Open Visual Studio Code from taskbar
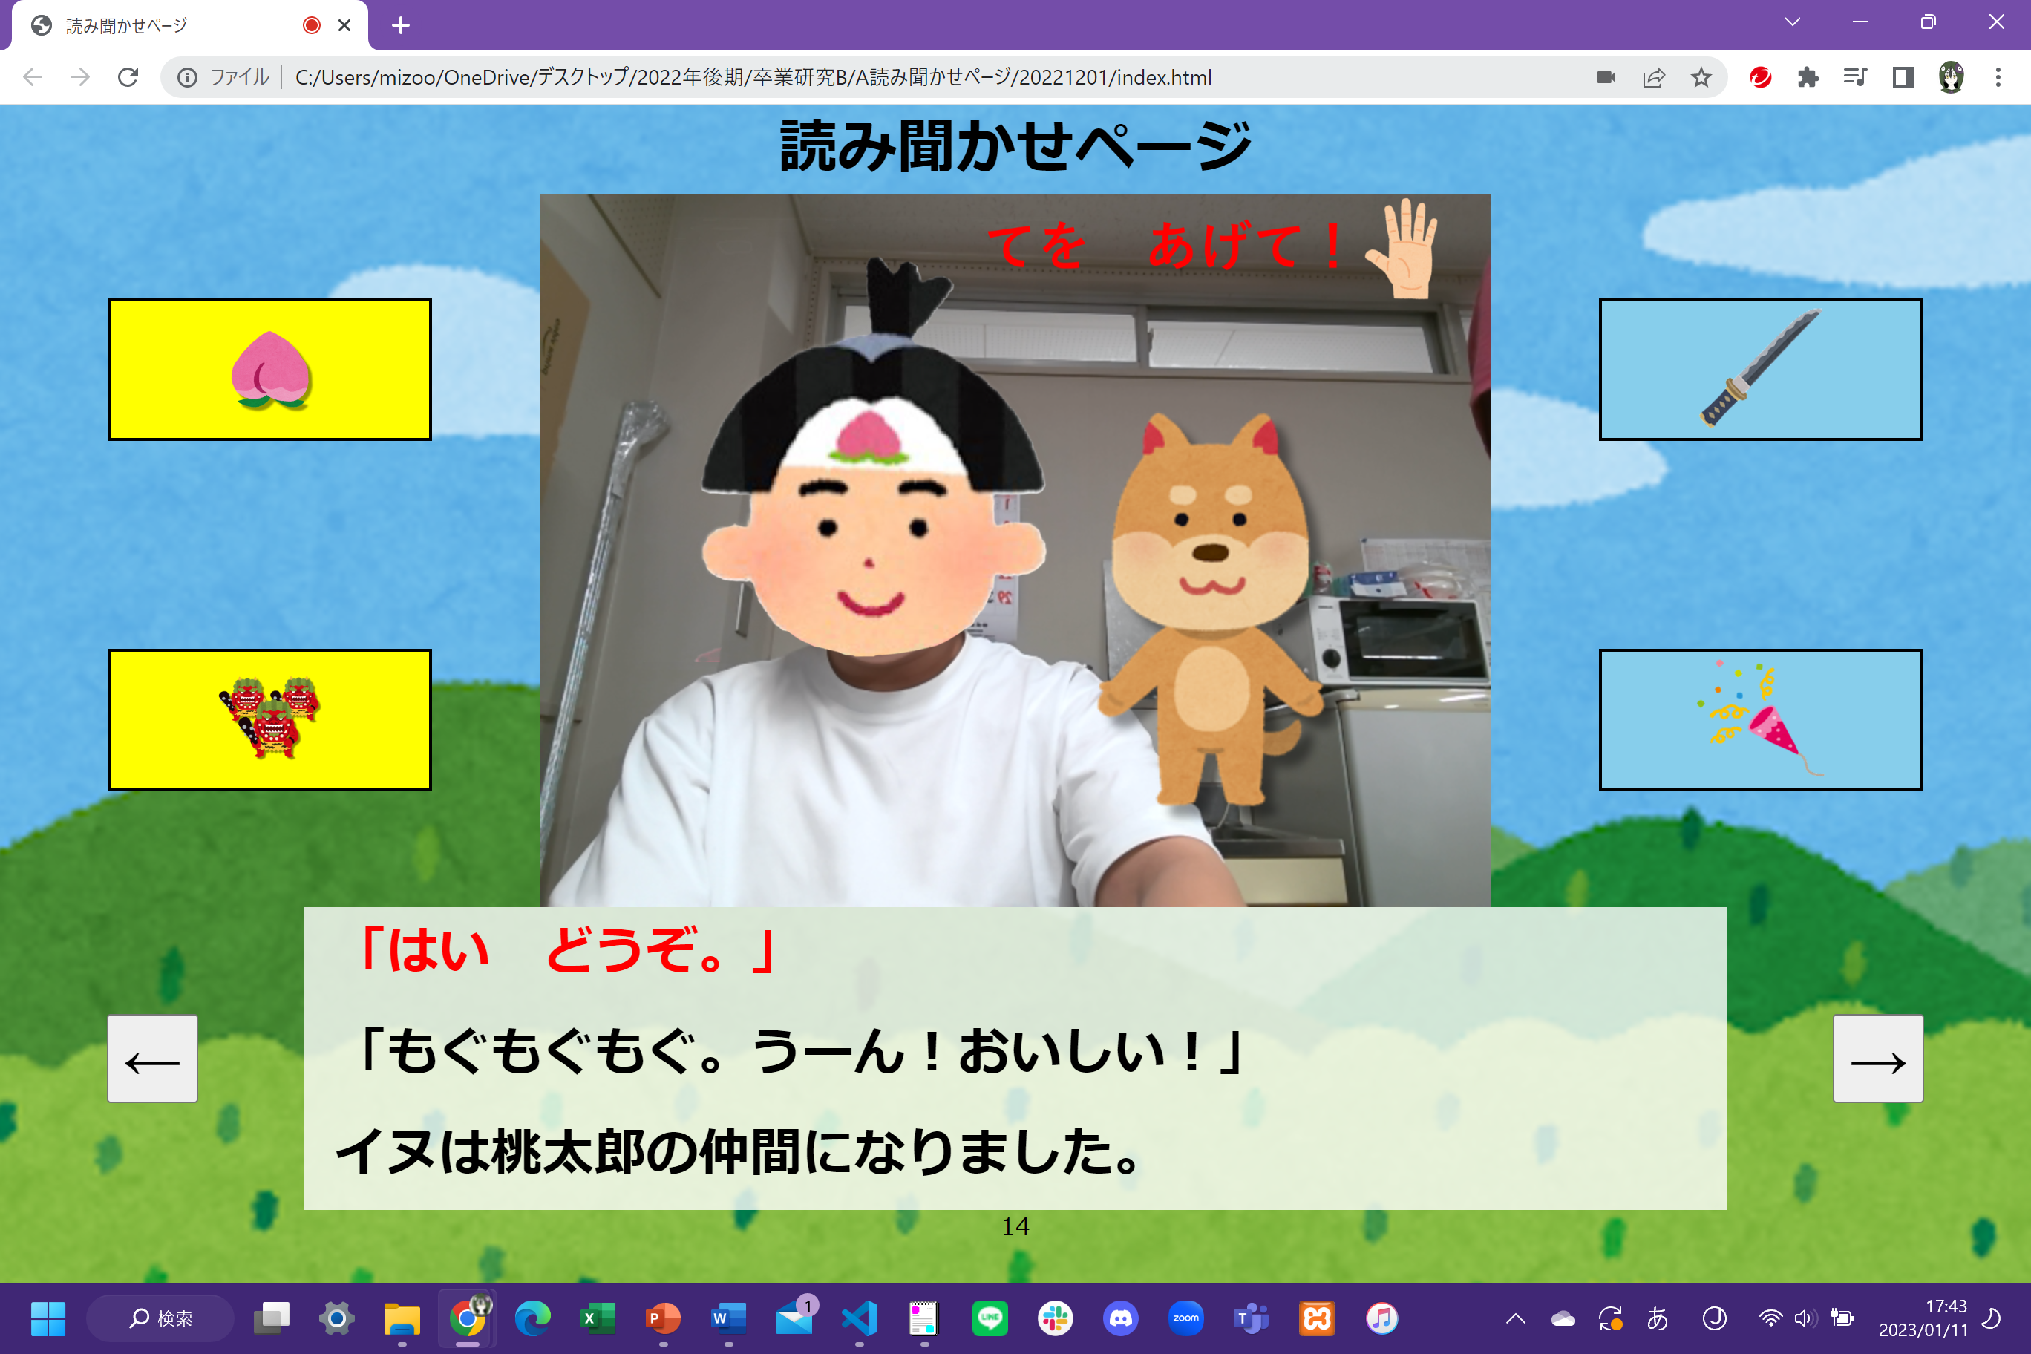 [x=859, y=1318]
